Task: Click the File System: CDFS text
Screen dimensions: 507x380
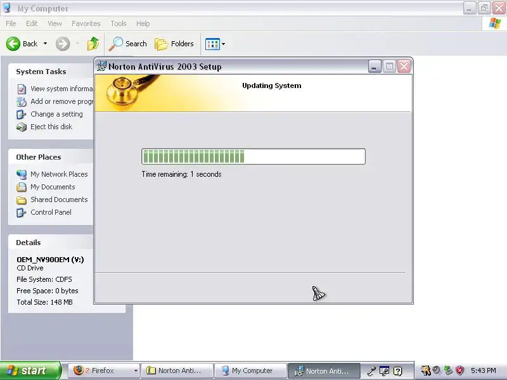Action: 44,279
